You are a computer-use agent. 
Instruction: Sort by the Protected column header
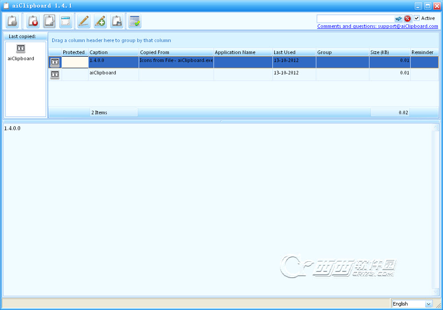(x=75, y=52)
